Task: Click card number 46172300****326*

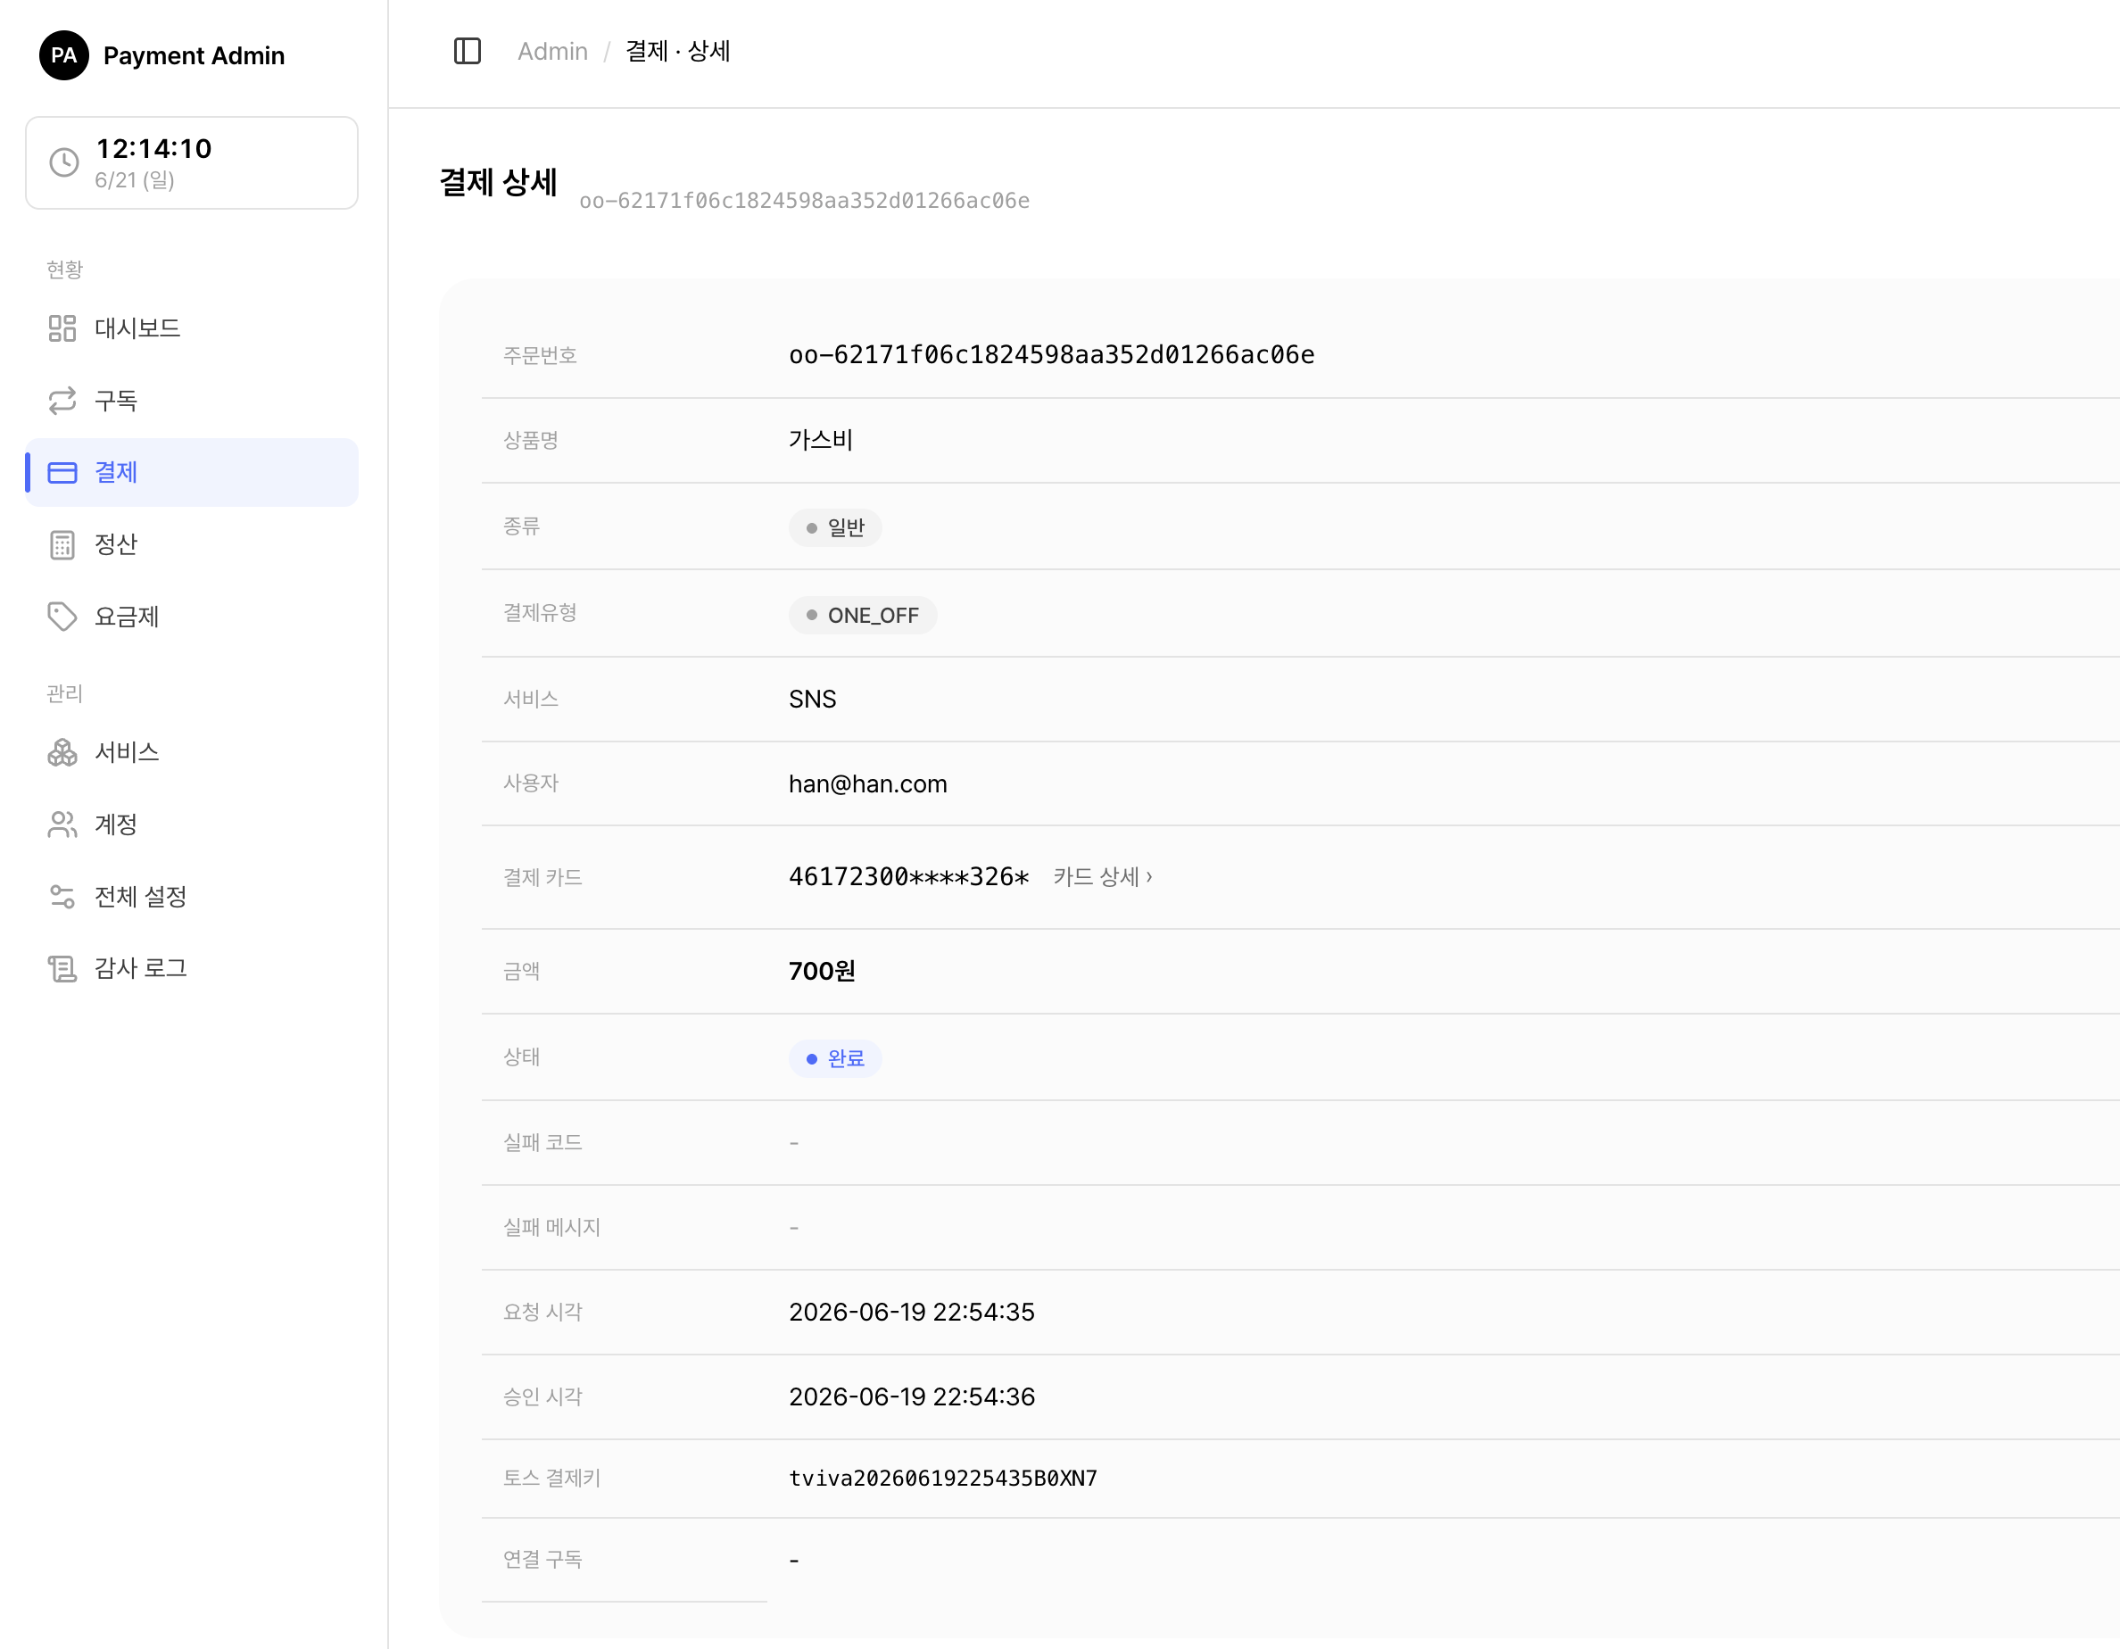Action: tap(908, 877)
